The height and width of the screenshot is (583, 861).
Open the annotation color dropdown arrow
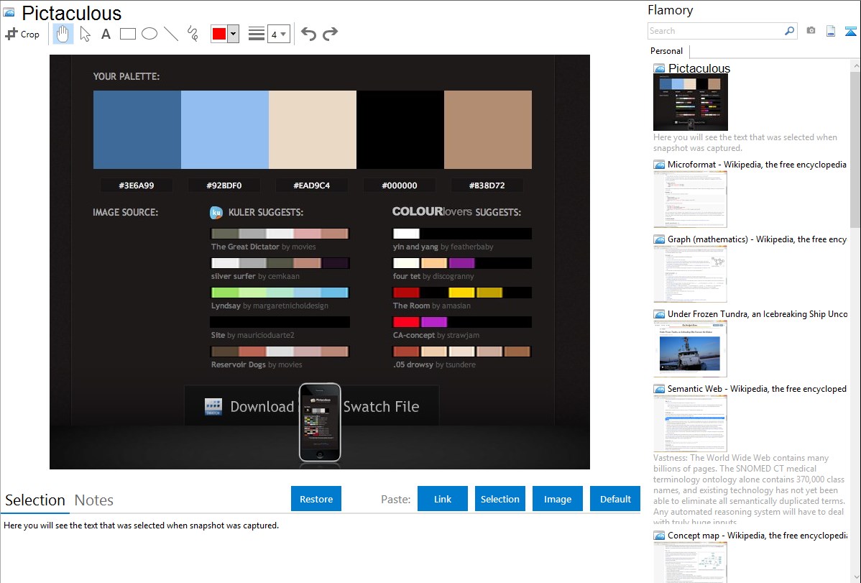click(234, 34)
